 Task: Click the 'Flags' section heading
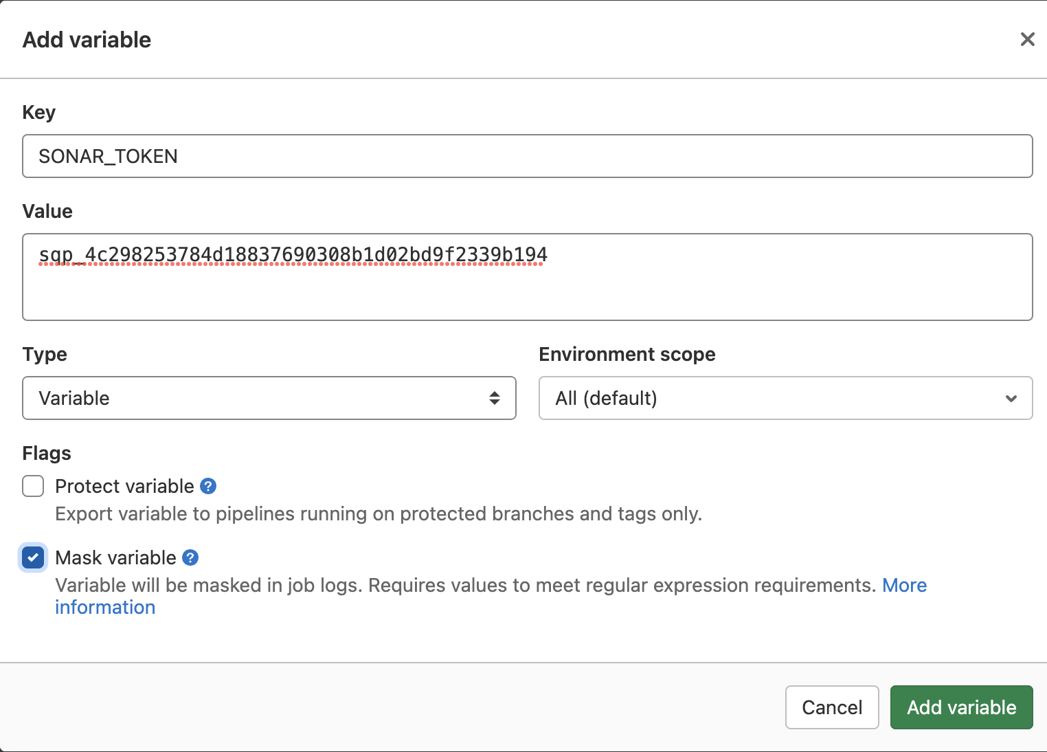click(47, 453)
